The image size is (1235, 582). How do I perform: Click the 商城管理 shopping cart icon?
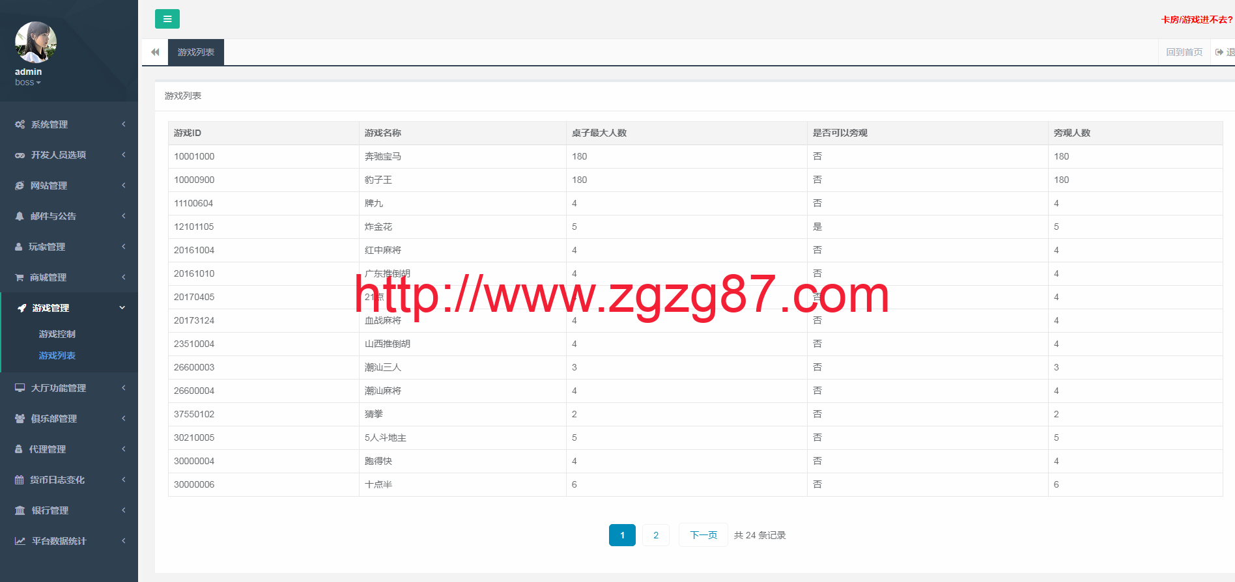click(20, 277)
